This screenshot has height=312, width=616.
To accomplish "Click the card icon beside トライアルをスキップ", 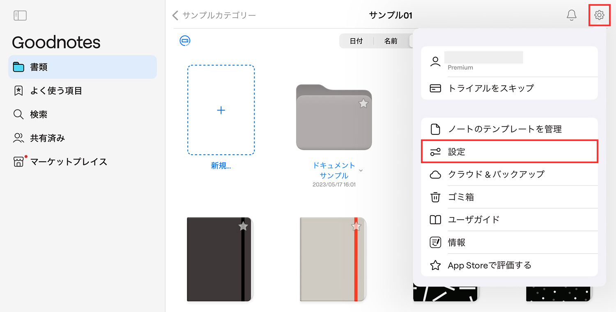I will (435, 88).
